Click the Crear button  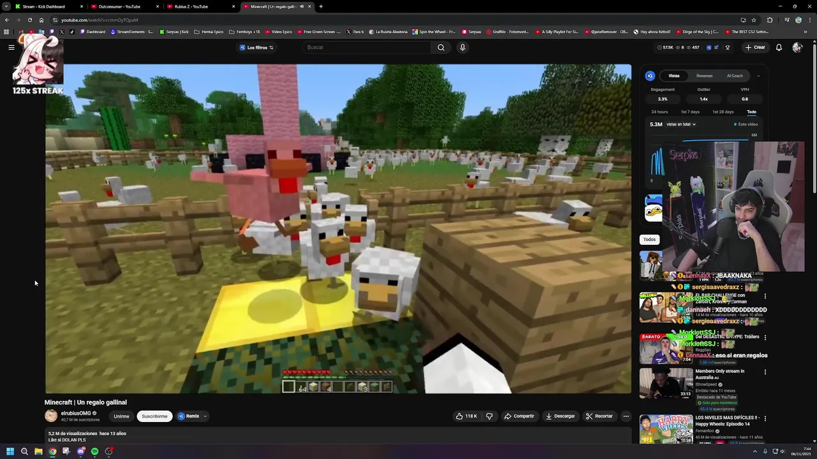tap(755, 47)
